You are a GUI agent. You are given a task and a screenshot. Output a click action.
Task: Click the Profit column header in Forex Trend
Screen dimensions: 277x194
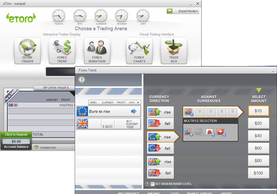[121, 103]
